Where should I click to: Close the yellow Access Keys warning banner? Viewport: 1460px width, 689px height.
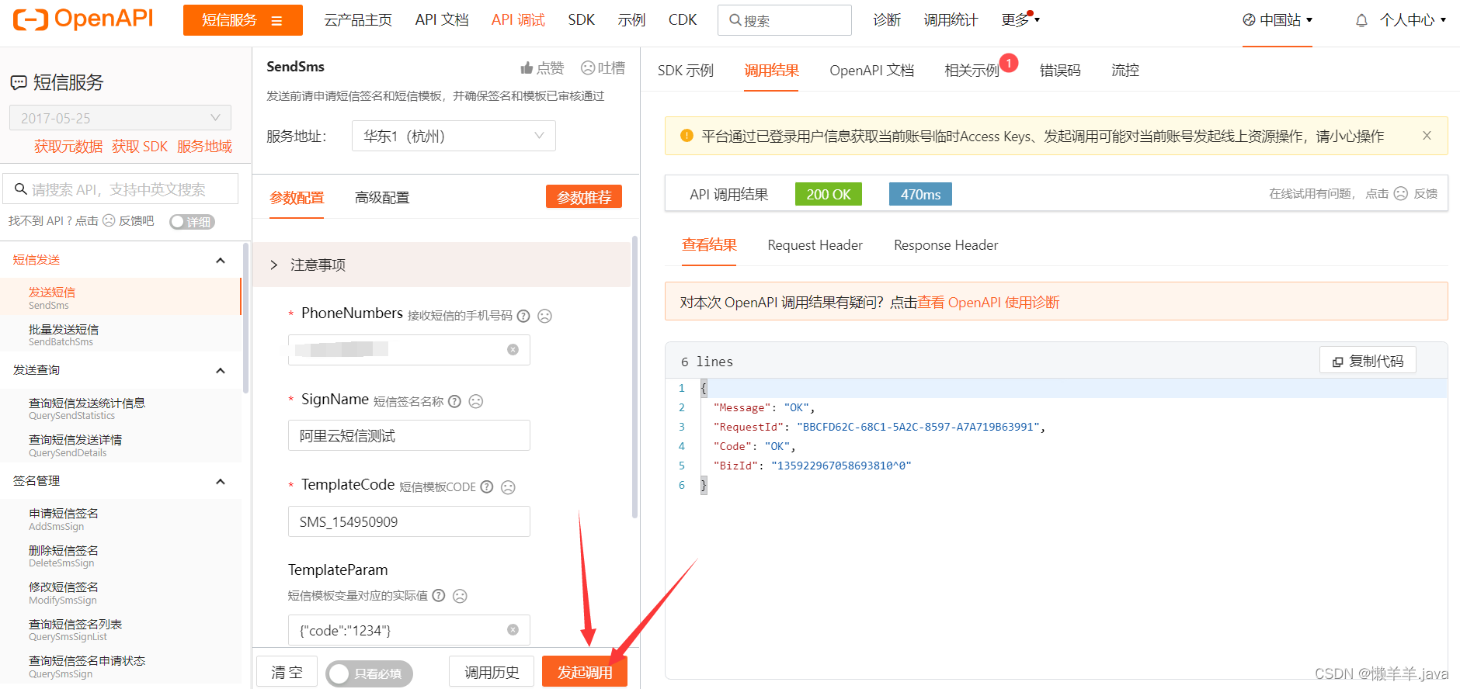pos(1427,136)
